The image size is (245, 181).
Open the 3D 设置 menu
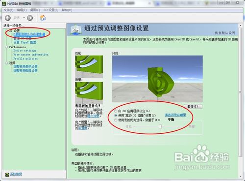coord(51,10)
